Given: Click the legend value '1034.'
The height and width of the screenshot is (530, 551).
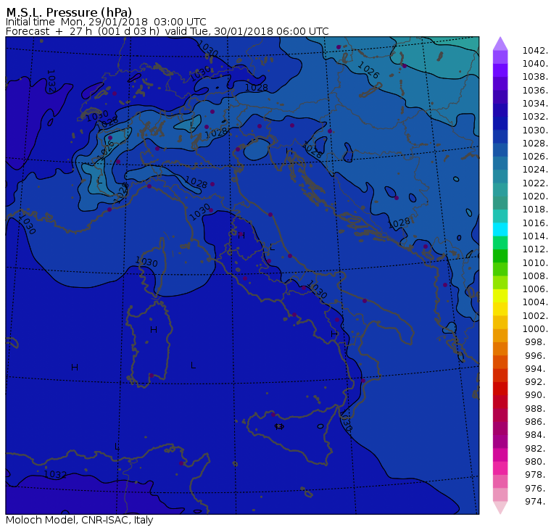Looking at the screenshot, I should (x=535, y=104).
